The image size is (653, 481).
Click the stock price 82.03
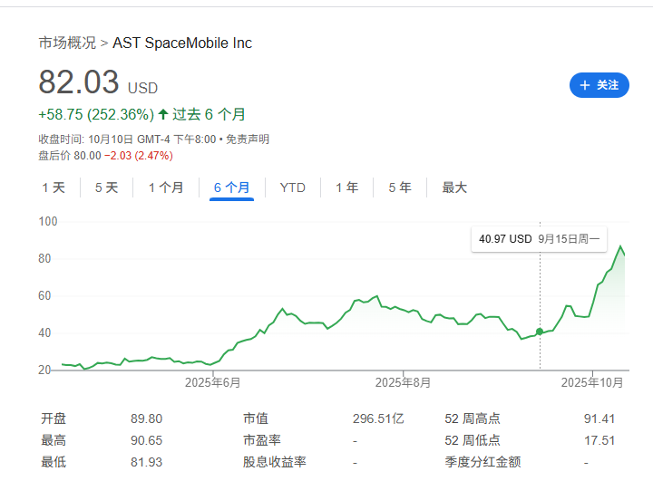[x=79, y=82]
